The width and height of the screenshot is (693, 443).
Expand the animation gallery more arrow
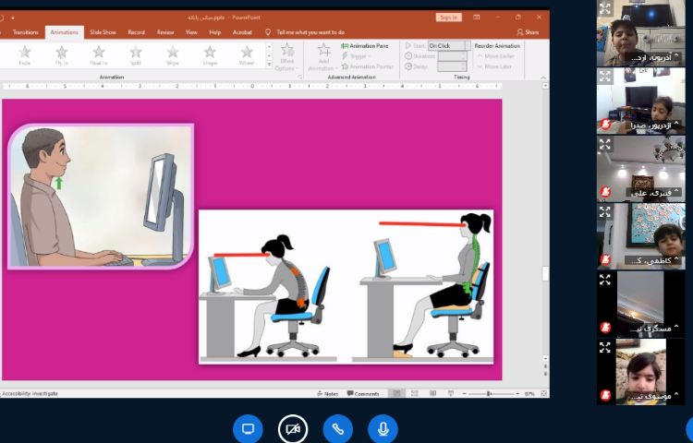(269, 65)
